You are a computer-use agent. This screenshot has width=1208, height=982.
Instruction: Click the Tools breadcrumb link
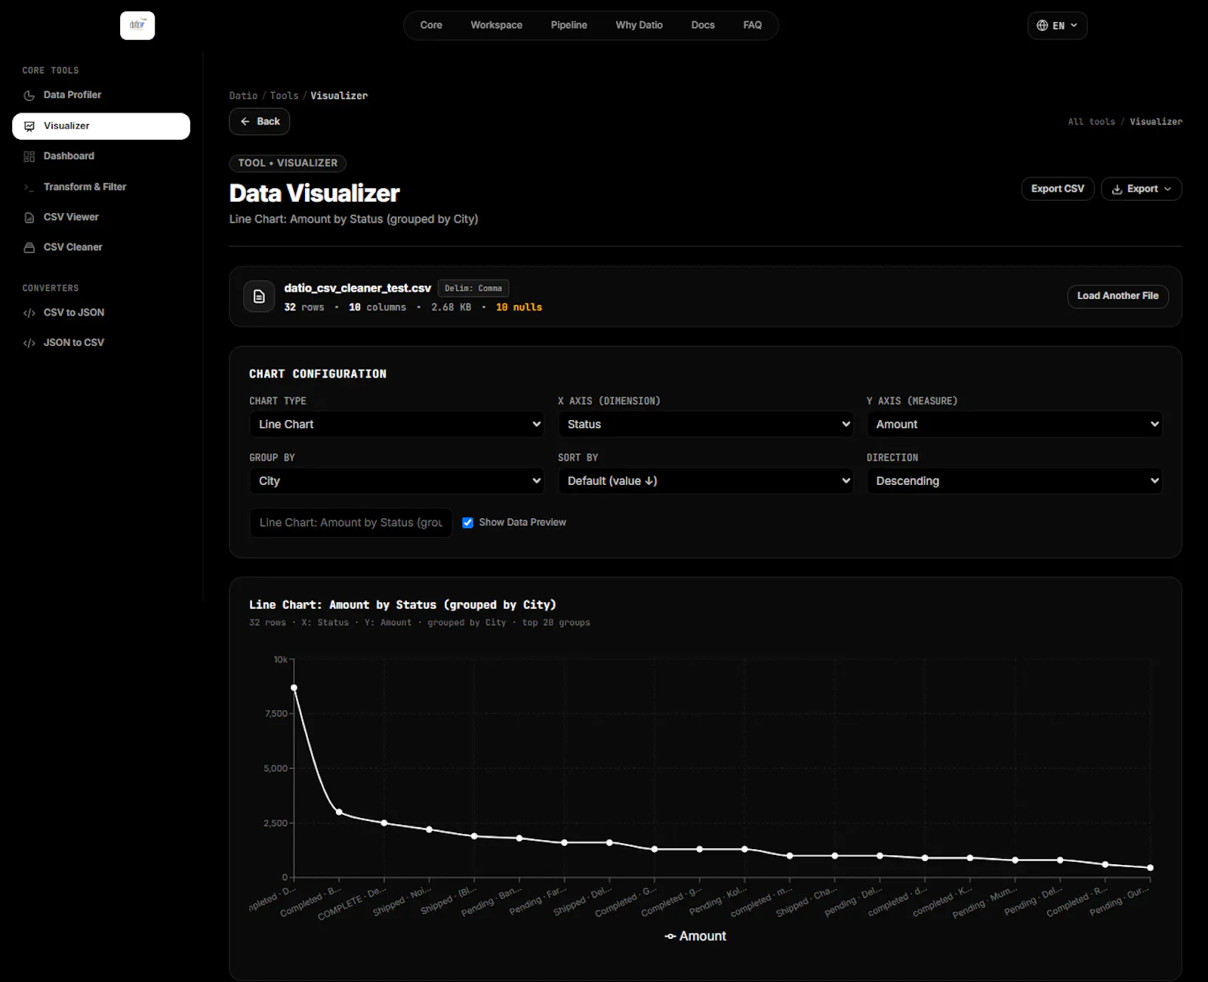click(284, 96)
